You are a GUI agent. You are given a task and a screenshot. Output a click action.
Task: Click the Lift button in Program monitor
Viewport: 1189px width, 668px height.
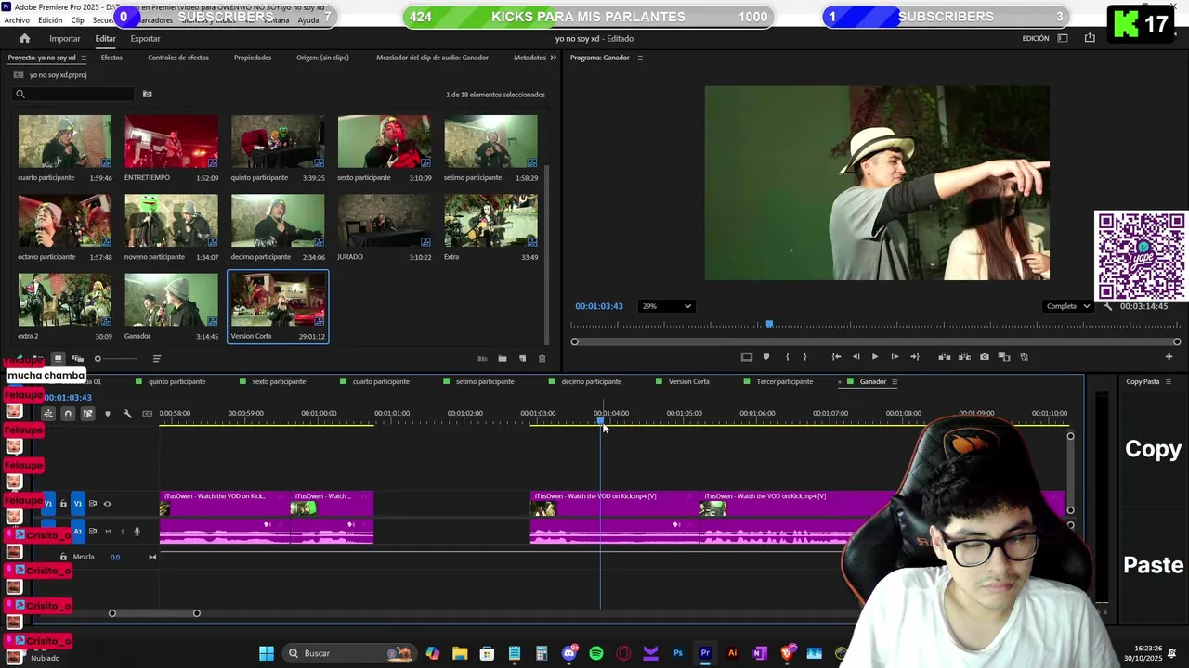(945, 356)
